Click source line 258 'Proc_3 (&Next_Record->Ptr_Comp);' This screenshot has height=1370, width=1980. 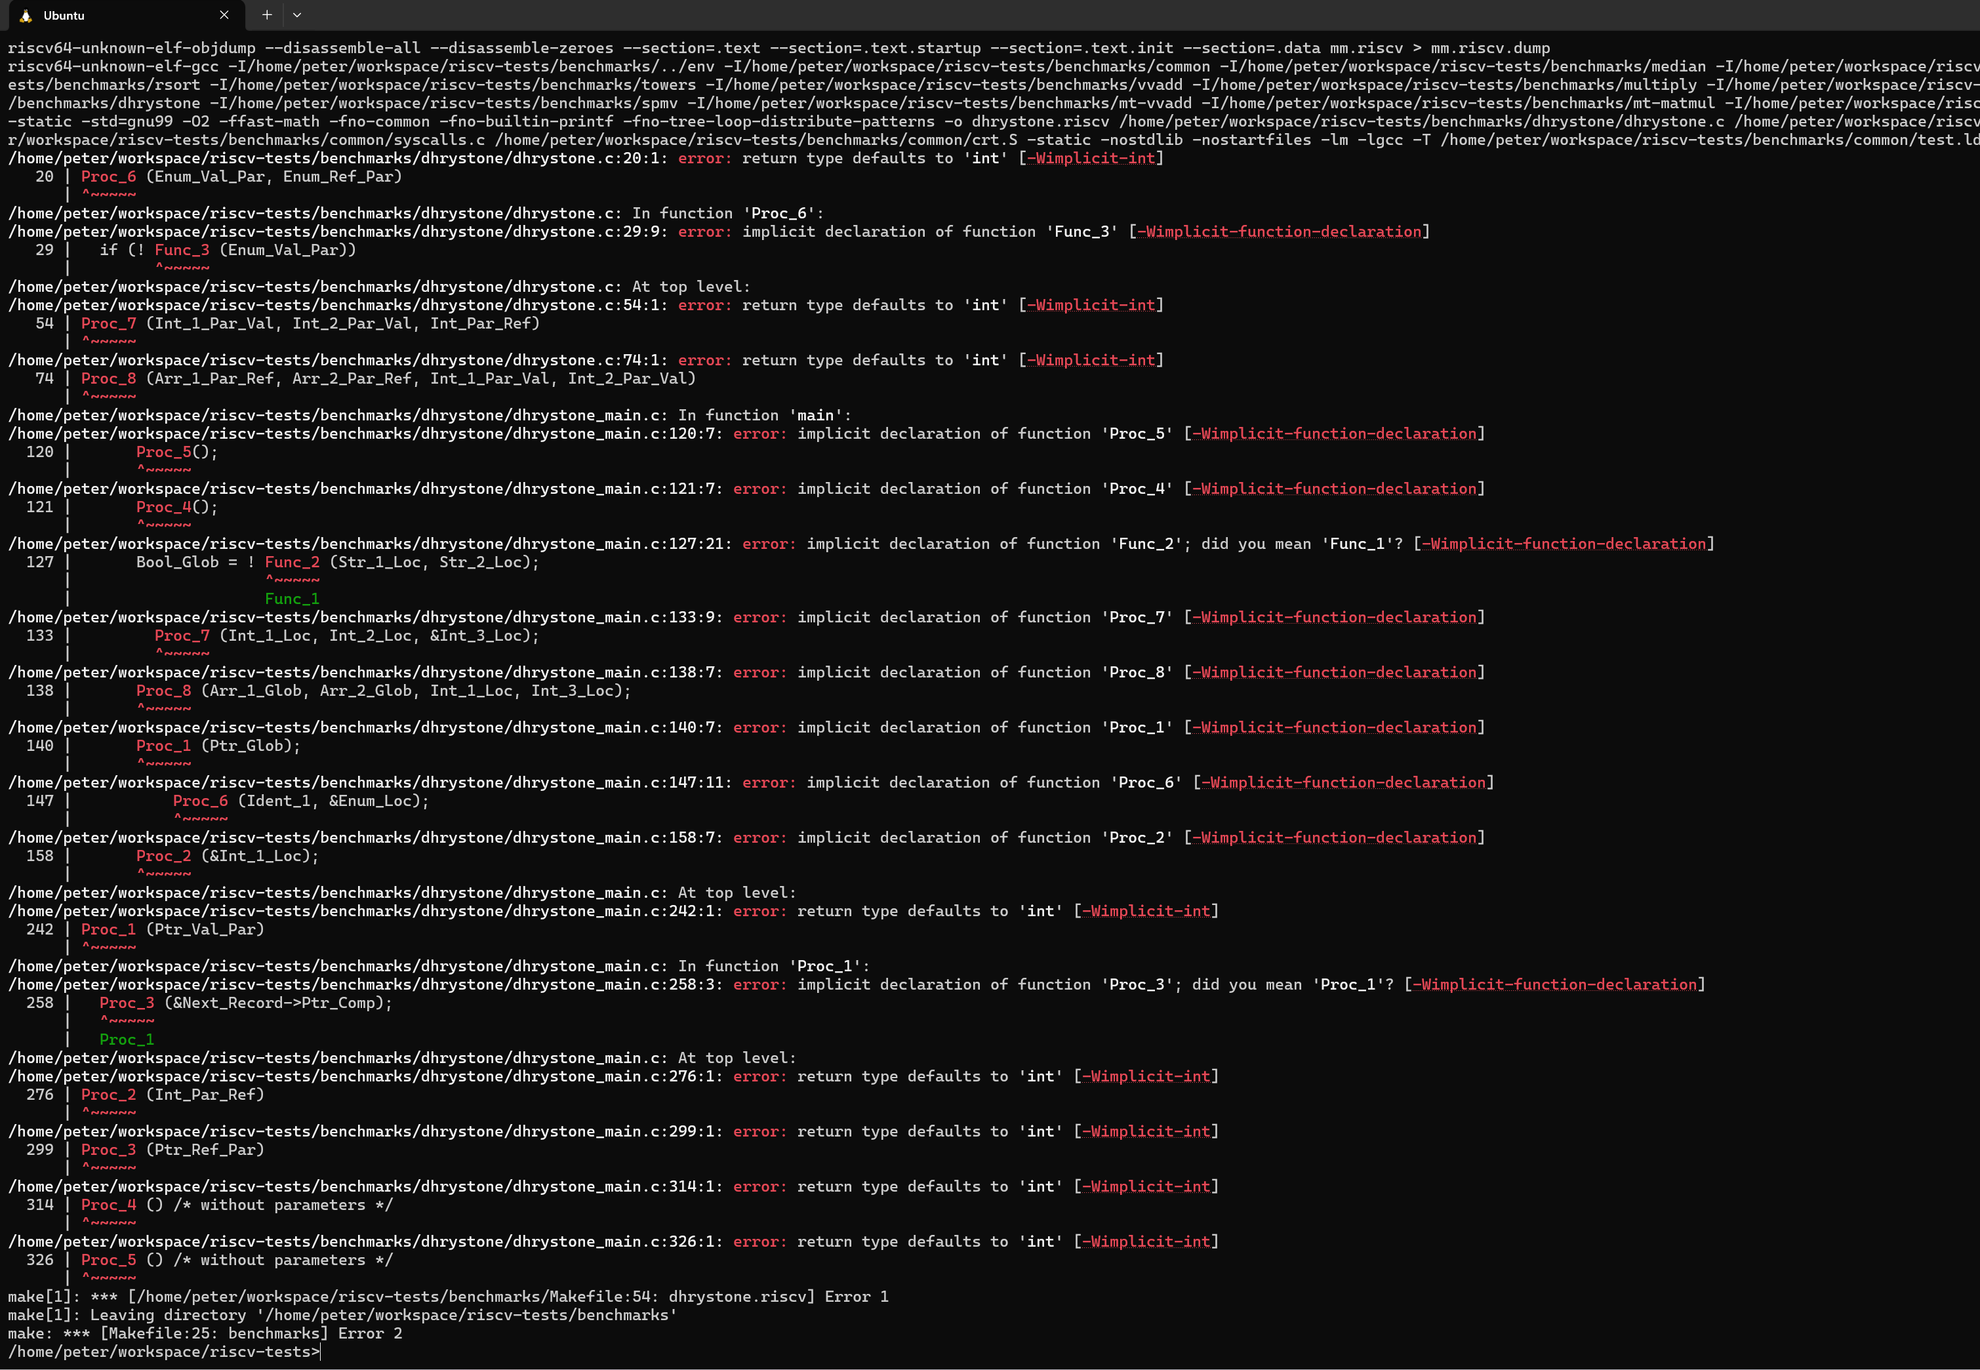(x=209, y=1003)
